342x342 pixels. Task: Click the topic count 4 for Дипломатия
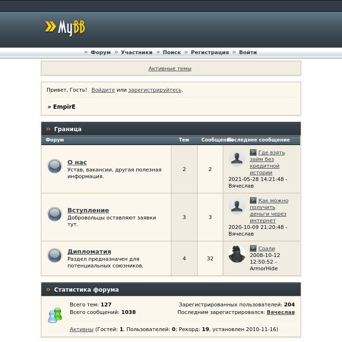click(x=184, y=258)
